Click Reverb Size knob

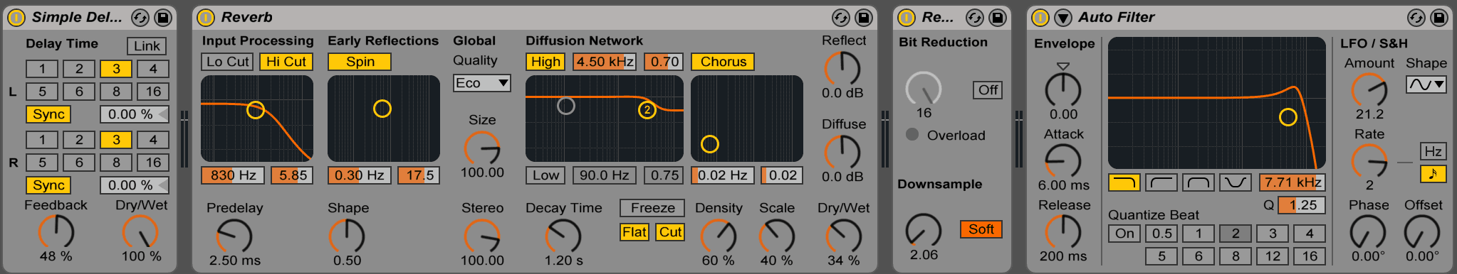click(482, 148)
